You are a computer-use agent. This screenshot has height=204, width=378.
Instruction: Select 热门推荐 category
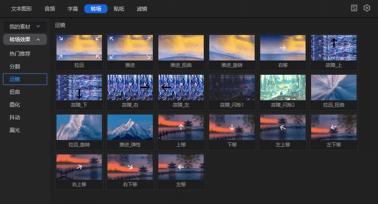(20, 54)
